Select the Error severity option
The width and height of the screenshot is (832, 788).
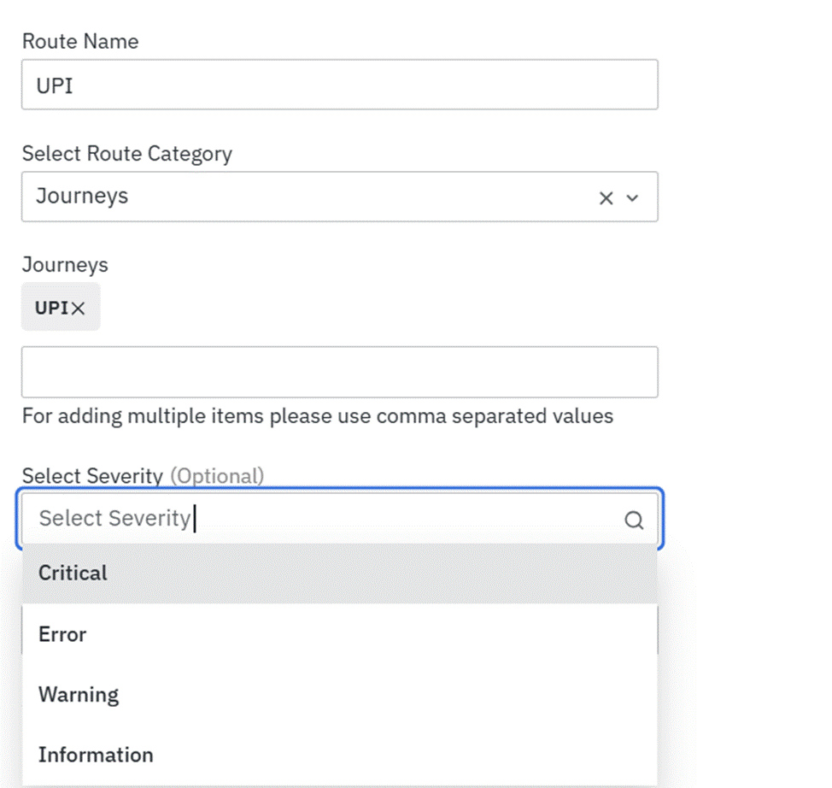point(62,634)
